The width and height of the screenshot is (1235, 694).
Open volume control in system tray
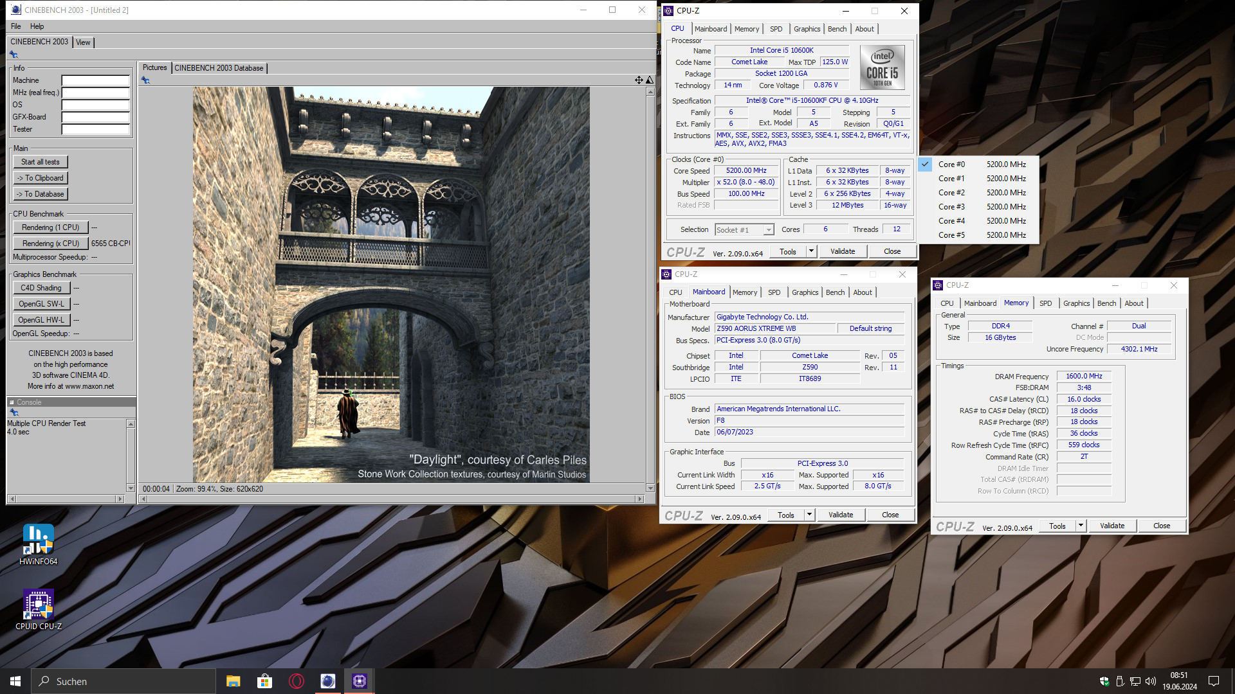[x=1151, y=681]
